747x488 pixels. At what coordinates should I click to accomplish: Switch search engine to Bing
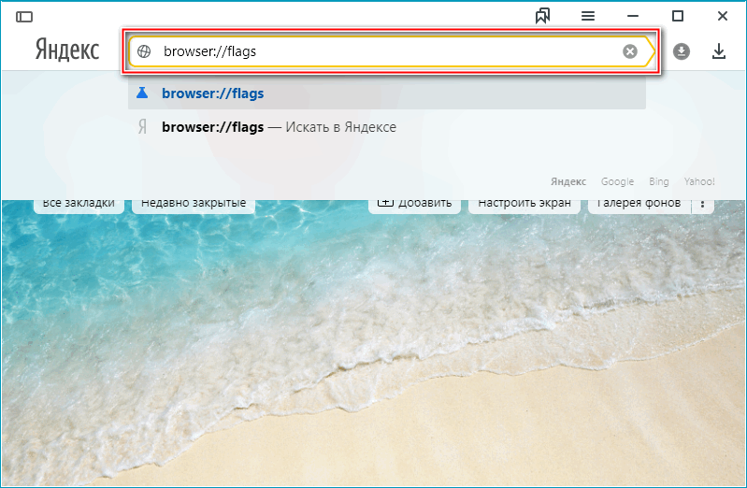click(661, 181)
